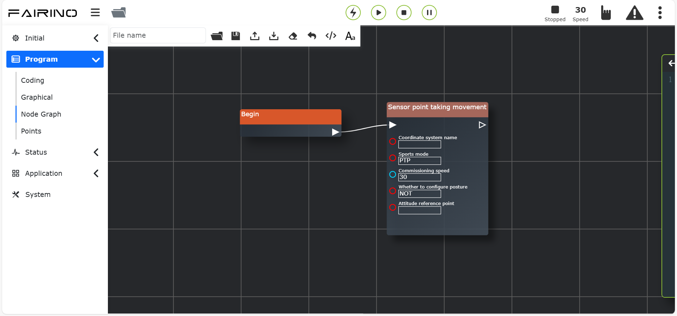Click the eraser clear canvas icon
Screen dimensions: 677x316
pyautogui.click(x=293, y=36)
